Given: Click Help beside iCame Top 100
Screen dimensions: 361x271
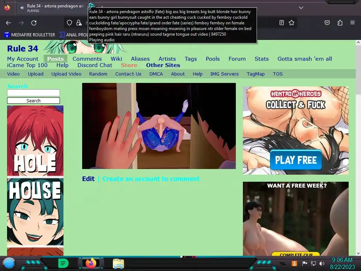Looking at the screenshot, I should pos(62,65).
